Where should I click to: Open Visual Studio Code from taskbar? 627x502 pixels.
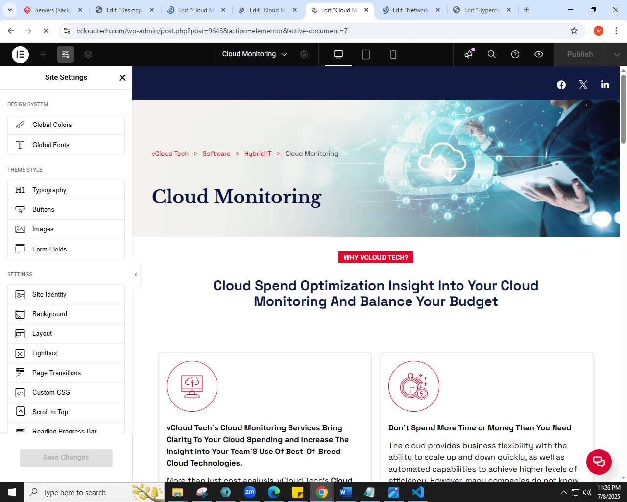(418, 492)
